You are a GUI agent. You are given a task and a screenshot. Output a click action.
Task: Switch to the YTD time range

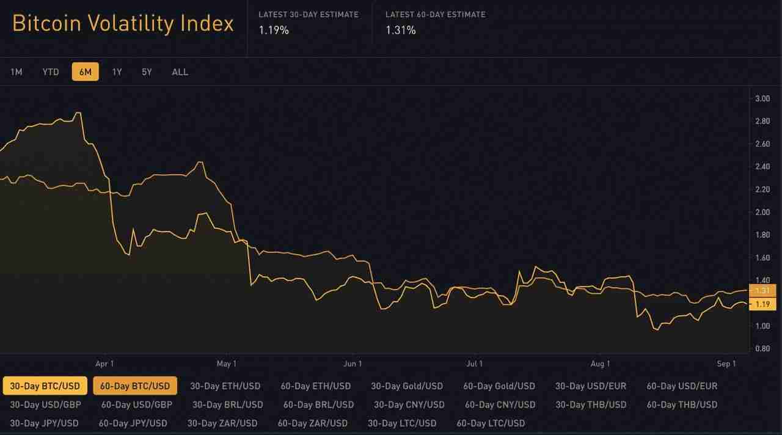[51, 72]
